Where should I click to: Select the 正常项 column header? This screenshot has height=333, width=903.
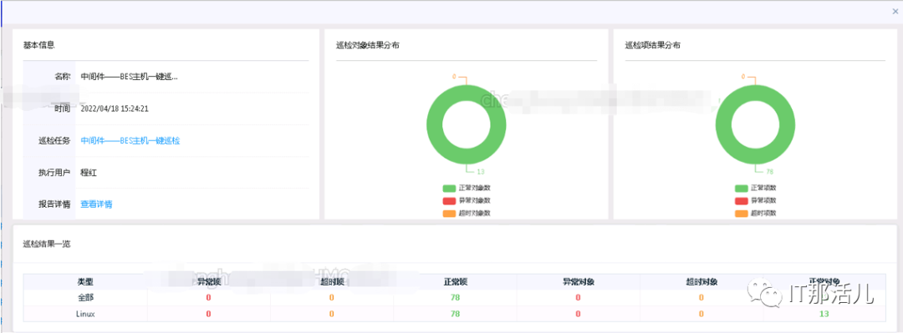click(x=455, y=282)
